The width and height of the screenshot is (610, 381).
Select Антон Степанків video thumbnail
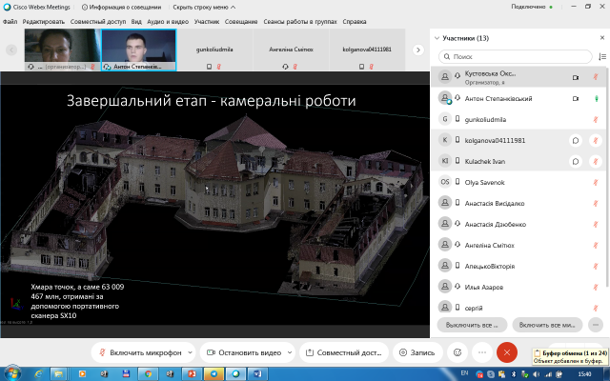[137, 49]
